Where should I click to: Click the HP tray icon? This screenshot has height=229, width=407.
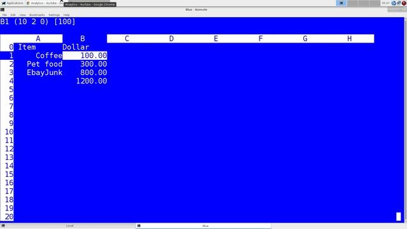coord(394,3)
